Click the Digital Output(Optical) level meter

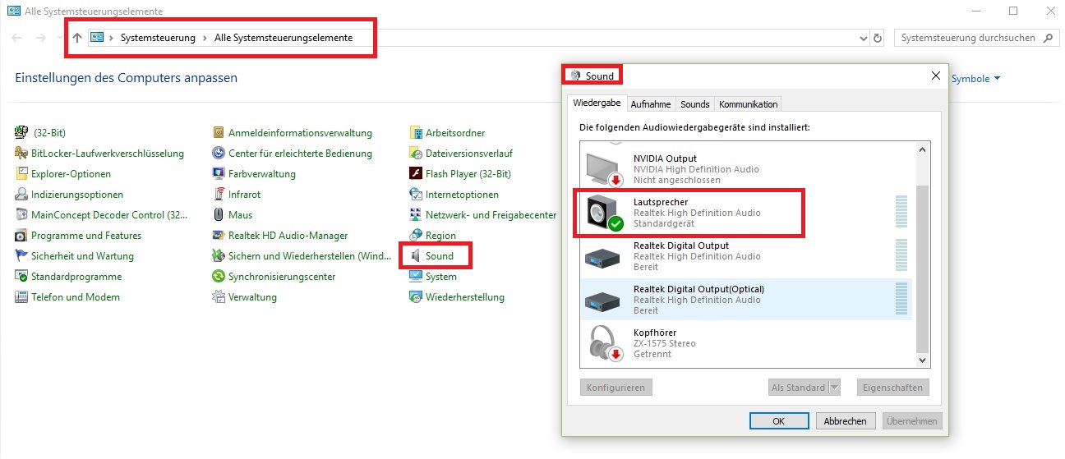[x=901, y=300]
